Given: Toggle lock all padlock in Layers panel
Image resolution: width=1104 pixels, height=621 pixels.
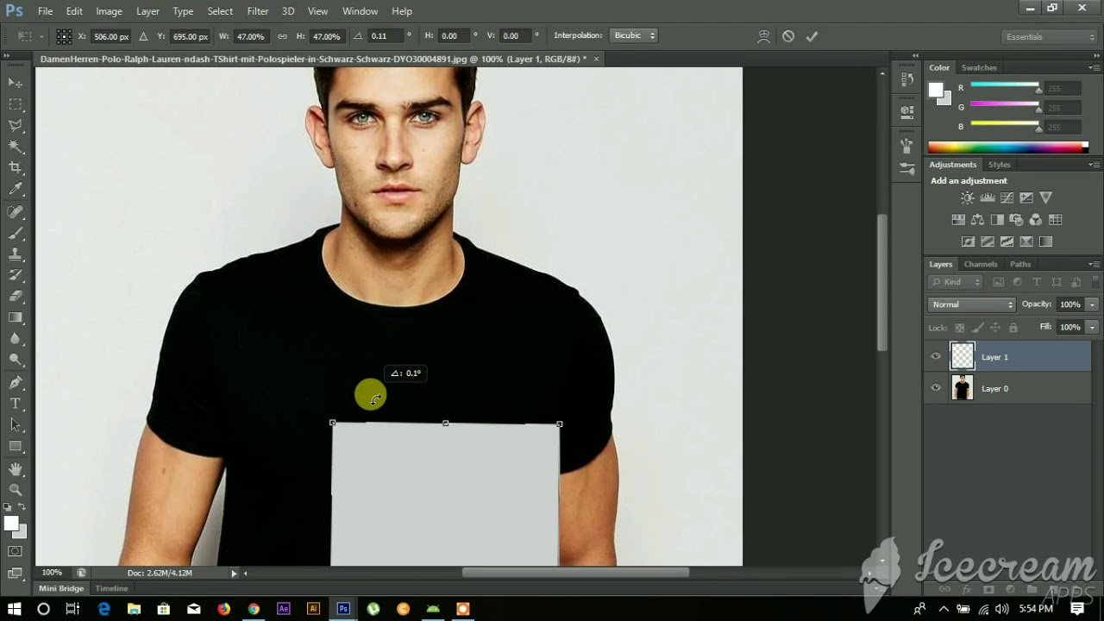Looking at the screenshot, I should (x=1013, y=328).
